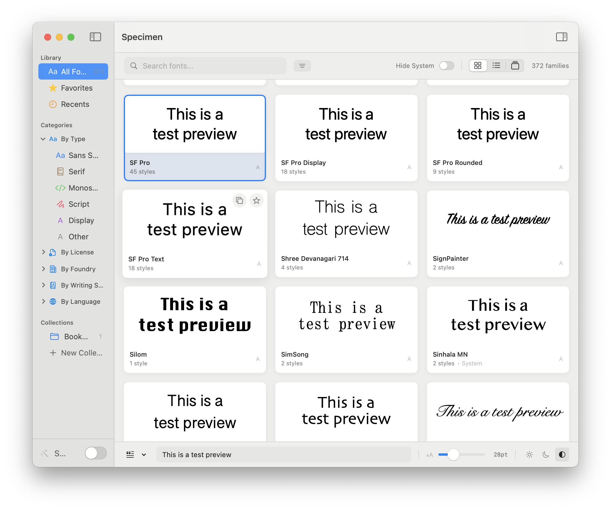
Task: Switch to the samples view
Action: point(515,66)
